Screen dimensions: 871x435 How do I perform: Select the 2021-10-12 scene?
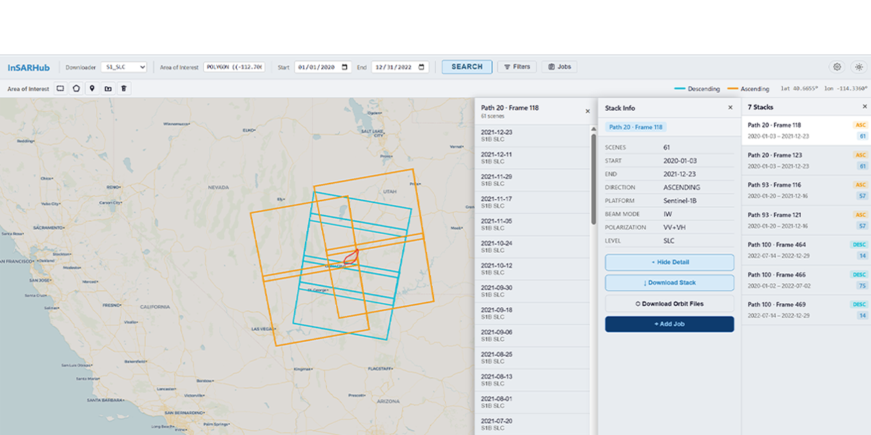point(532,268)
